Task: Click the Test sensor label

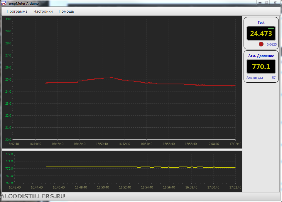Action: coord(261,23)
